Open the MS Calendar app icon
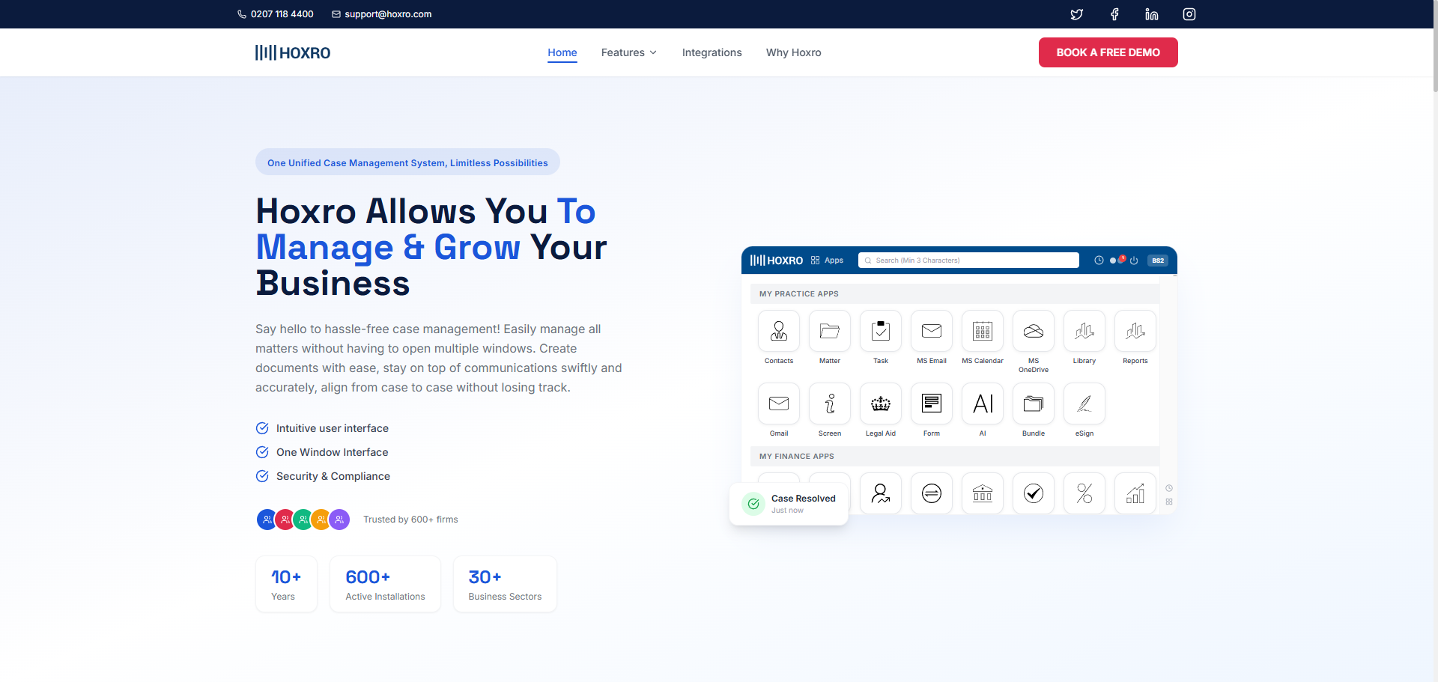 [983, 331]
